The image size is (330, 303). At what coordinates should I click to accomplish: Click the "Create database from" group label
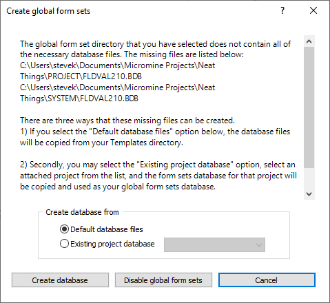pyautogui.click(x=82, y=212)
